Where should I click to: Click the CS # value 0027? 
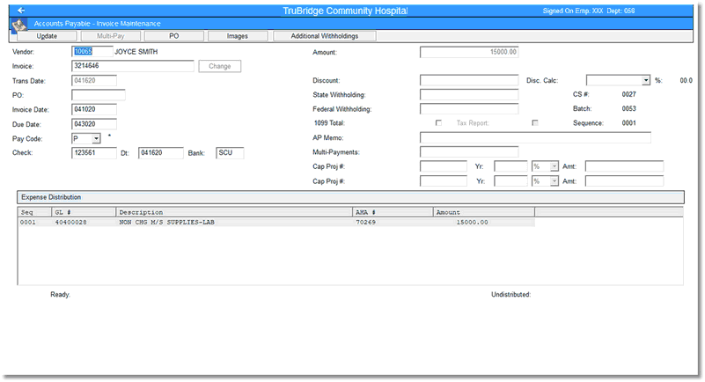[629, 94]
